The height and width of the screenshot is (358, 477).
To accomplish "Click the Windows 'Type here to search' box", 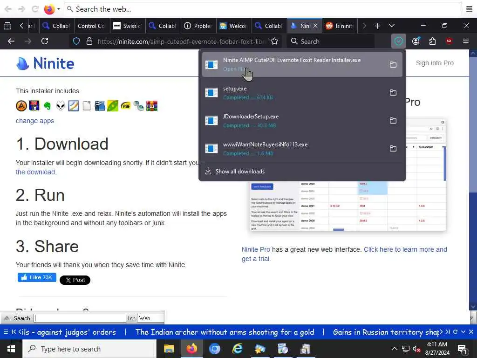I will [x=89, y=349].
